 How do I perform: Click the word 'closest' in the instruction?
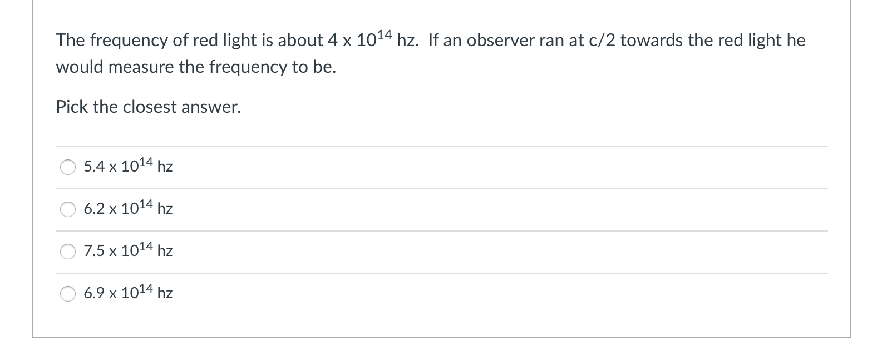tap(151, 107)
